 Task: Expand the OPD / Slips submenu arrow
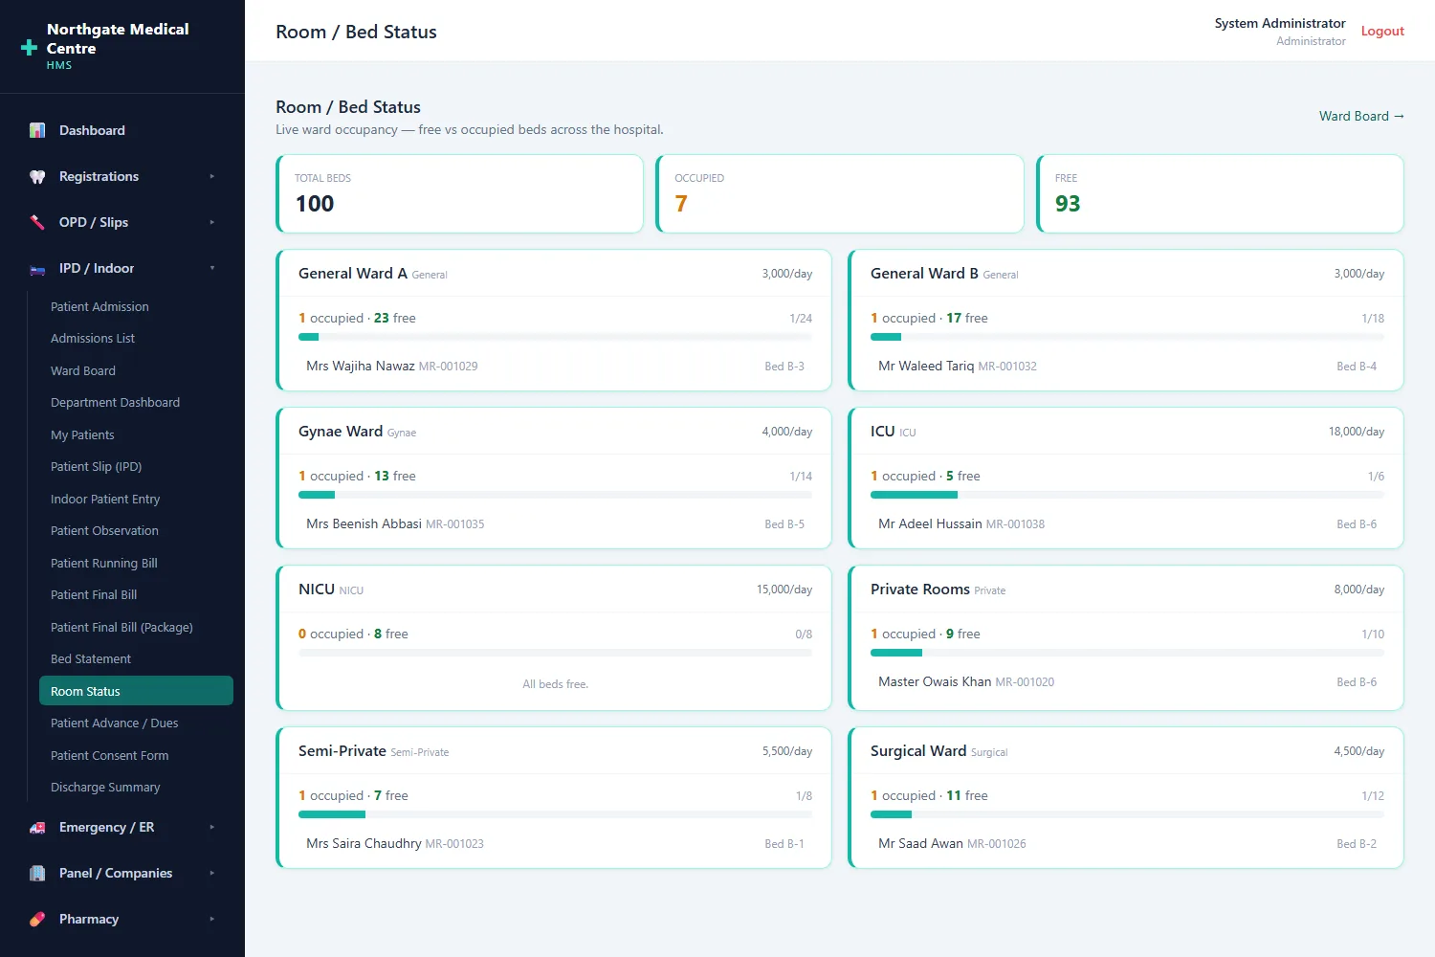click(212, 222)
